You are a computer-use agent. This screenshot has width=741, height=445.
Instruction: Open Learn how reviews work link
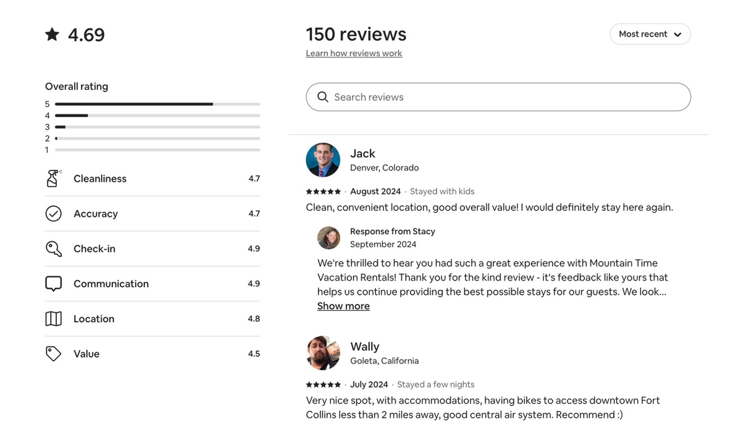point(354,53)
